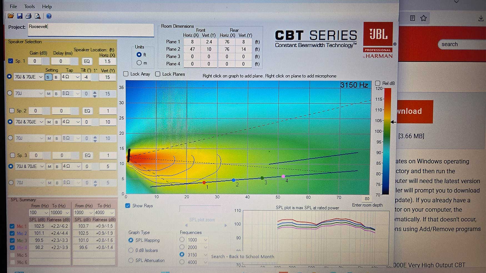Click the red microphone 1 marker on plane
The image size is (486, 273).
click(x=204, y=183)
